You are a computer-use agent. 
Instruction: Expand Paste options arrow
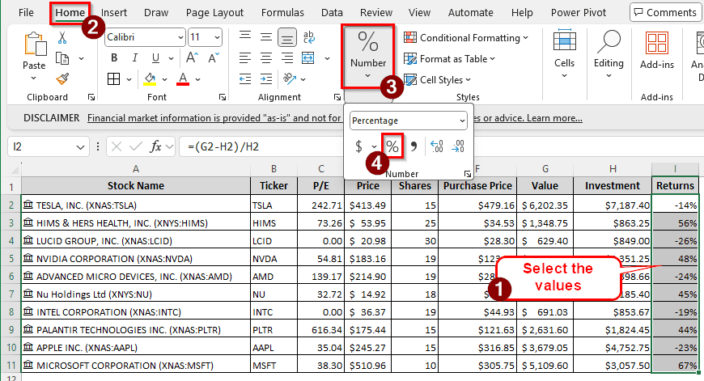click(x=34, y=78)
